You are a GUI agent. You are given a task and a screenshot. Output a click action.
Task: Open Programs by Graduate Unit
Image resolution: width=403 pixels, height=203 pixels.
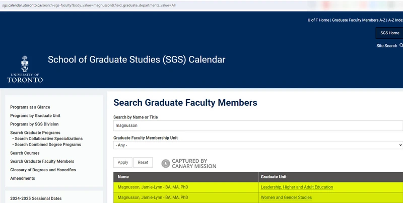[x=35, y=116]
